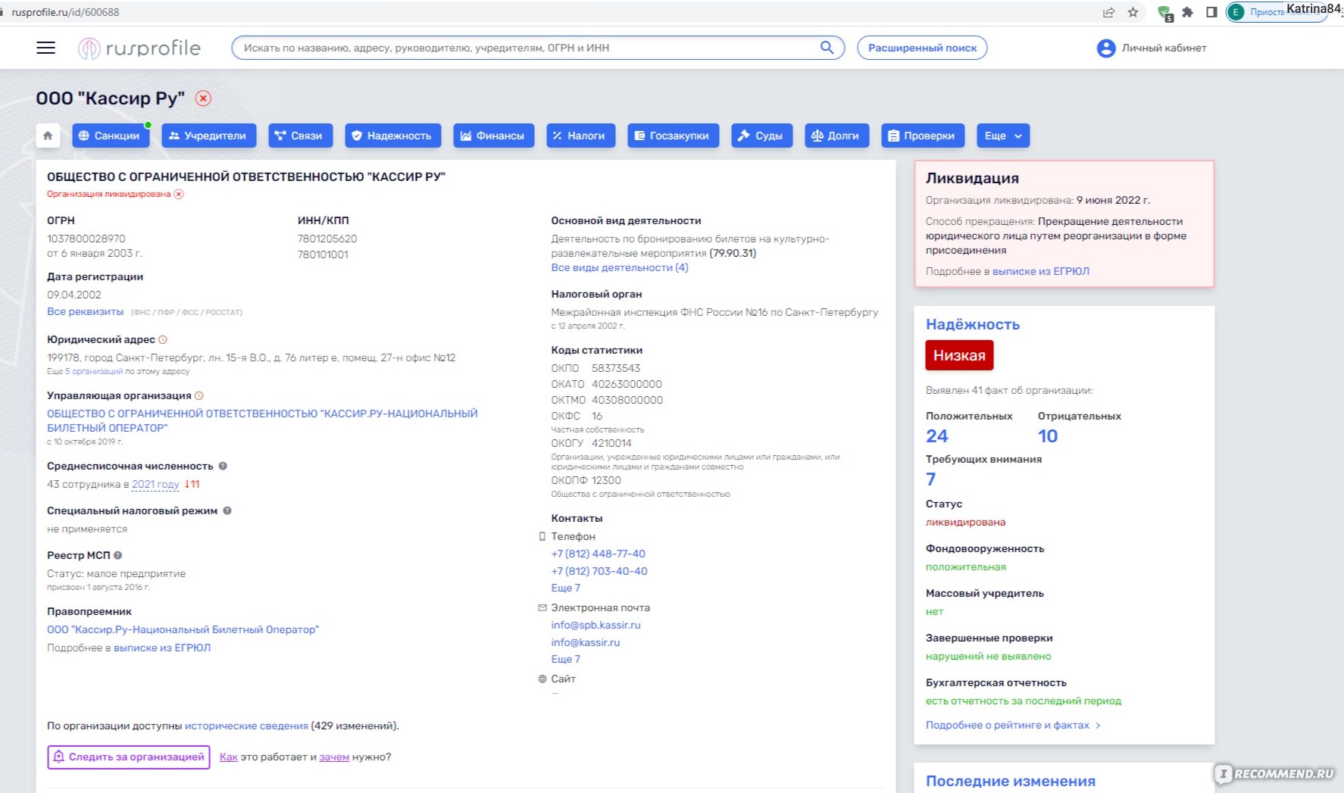This screenshot has height=793, width=1344.
Task: Open the Проверки tab
Action: pos(923,136)
